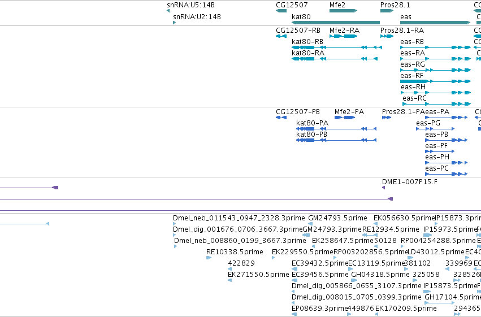
Task: Select the kat80-PB protein label
Action: coord(311,134)
